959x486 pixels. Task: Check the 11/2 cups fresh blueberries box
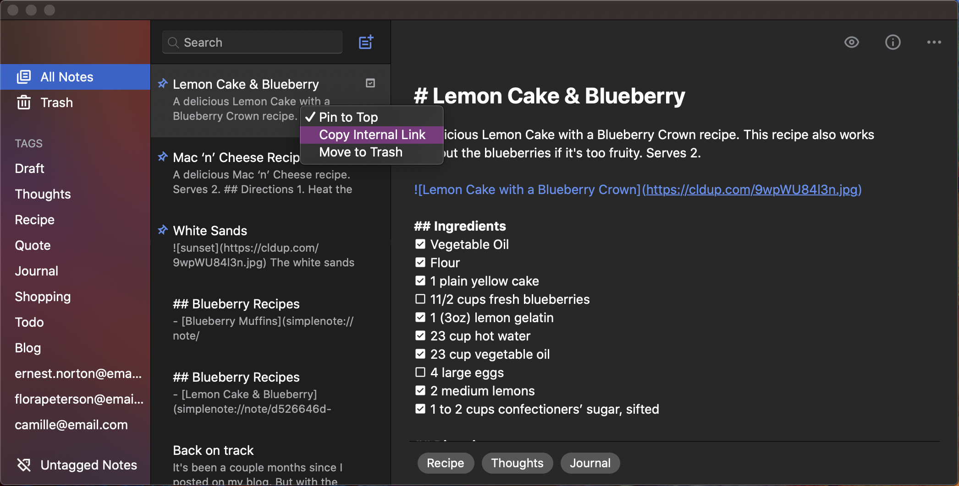(420, 299)
